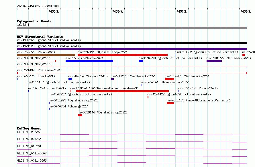Click GLG1|NM_001145667 transcript label
This screenshot has height=167, width=255.
tap(32, 153)
